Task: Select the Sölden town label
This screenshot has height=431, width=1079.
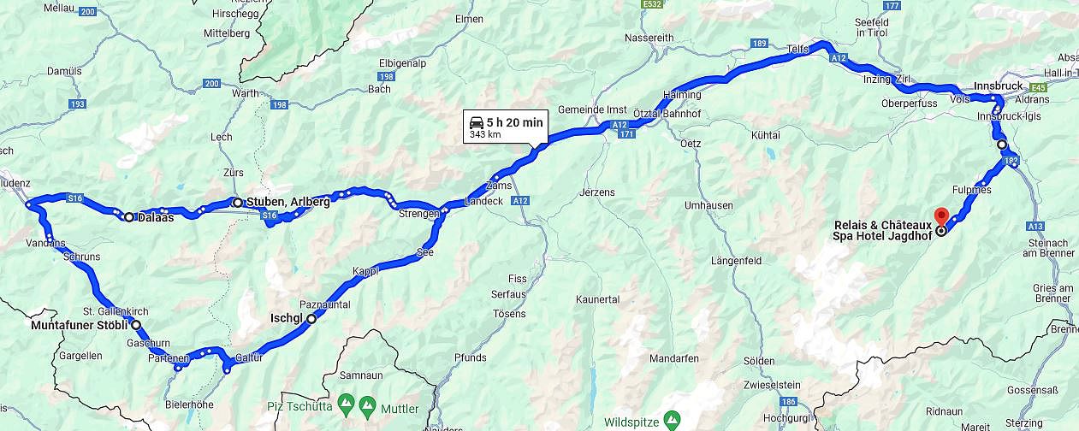Action: [759, 360]
